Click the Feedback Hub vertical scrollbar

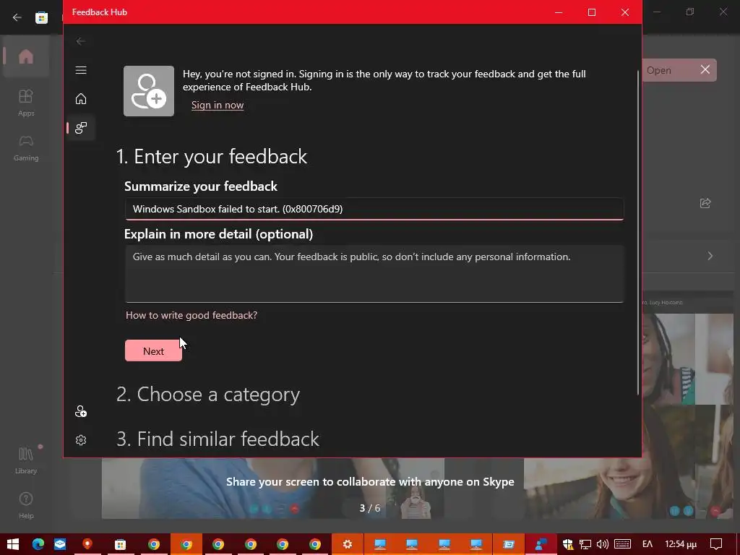click(638, 233)
